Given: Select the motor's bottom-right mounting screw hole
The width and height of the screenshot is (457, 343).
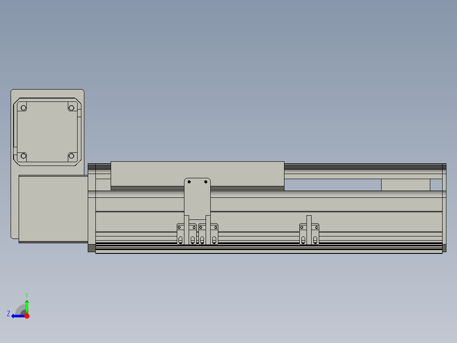Looking at the screenshot, I should coord(71,156).
